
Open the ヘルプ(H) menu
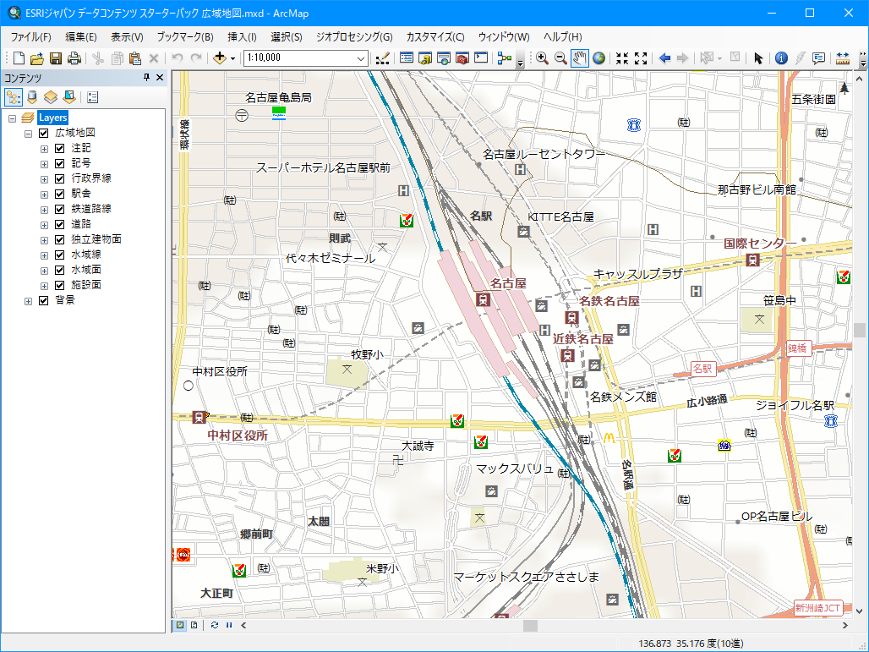coord(562,36)
